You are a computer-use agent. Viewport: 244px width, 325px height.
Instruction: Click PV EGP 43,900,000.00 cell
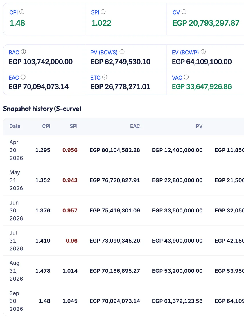coord(177,241)
